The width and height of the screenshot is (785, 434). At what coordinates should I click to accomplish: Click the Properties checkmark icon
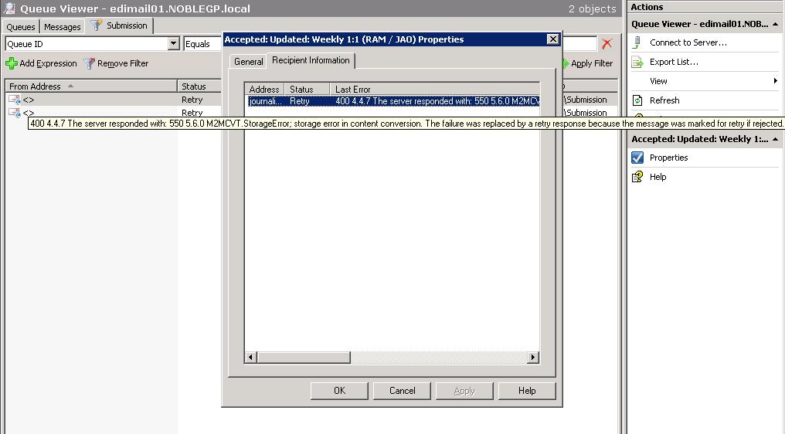637,158
